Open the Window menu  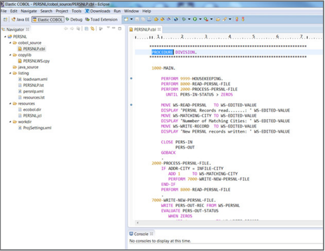(131, 11)
